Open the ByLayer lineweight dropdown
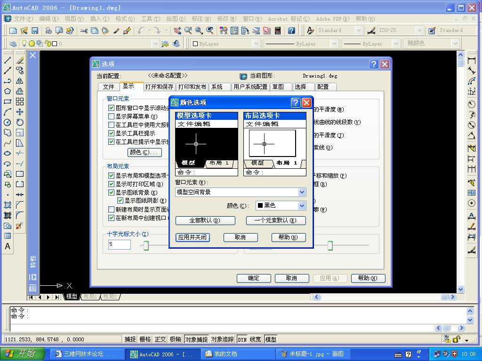Viewport: 482px width, 361px height. (x=396, y=44)
